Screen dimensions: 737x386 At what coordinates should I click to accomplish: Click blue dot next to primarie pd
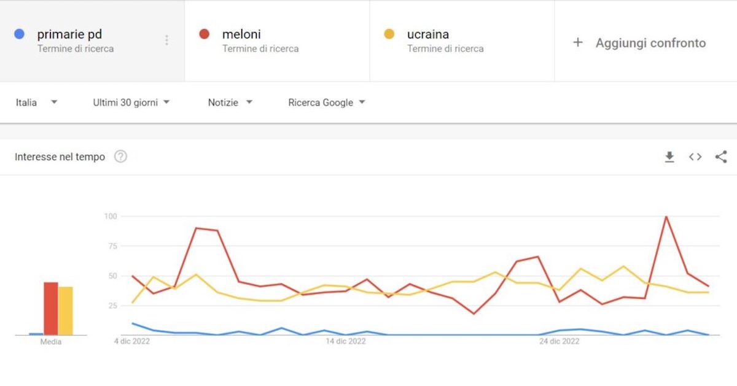tap(19, 34)
